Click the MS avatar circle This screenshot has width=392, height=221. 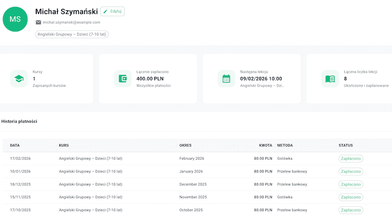click(15, 19)
